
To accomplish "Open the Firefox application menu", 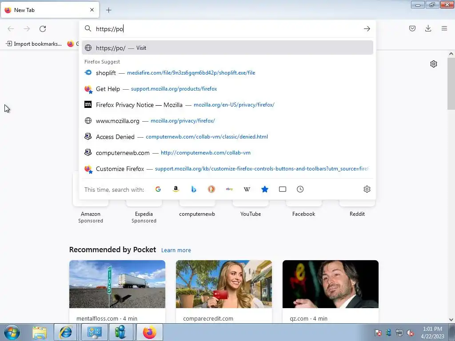I will click(444, 28).
